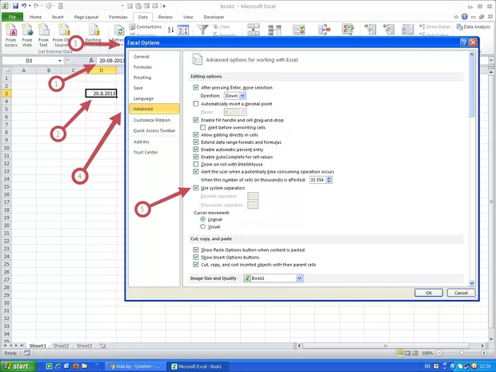
Task: Click the Subtotal icon
Action: (x=407, y=30)
